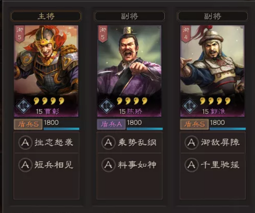Click the star rating row on 郭淮's card
This screenshot has height=213, width=255.
coord(215,101)
